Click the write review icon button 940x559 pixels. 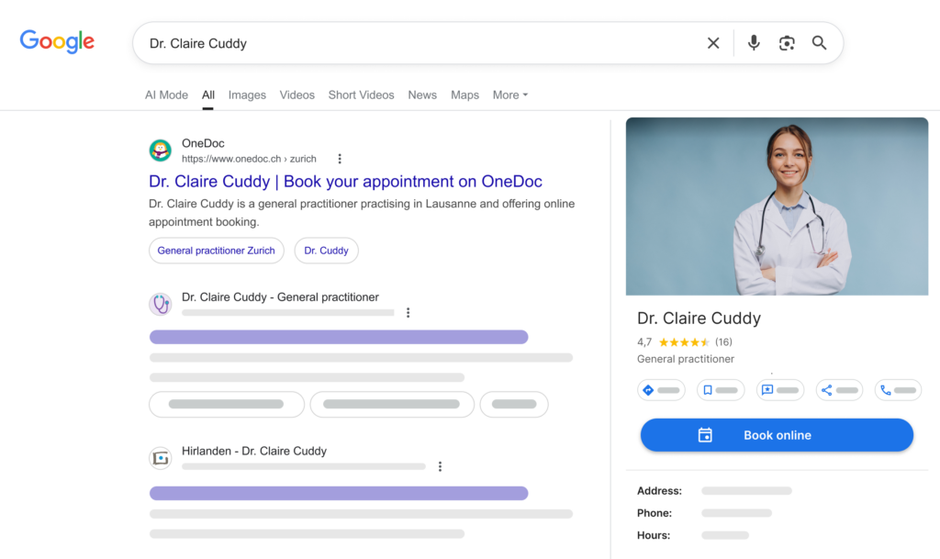click(x=780, y=390)
